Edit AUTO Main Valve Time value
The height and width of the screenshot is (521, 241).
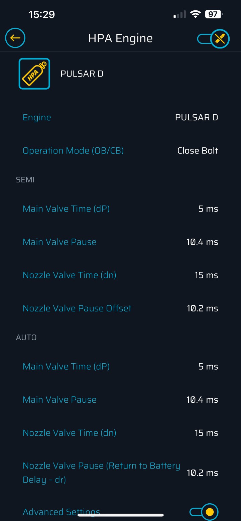pyautogui.click(x=208, y=367)
